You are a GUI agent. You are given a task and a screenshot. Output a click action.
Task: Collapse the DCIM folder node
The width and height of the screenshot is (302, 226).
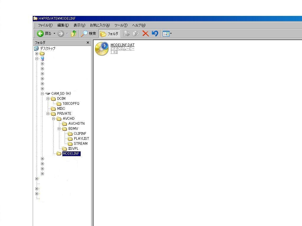(x=48, y=99)
